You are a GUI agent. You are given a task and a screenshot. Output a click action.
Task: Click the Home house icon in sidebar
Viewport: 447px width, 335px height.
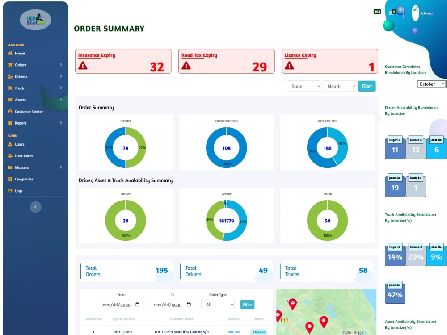(10, 53)
